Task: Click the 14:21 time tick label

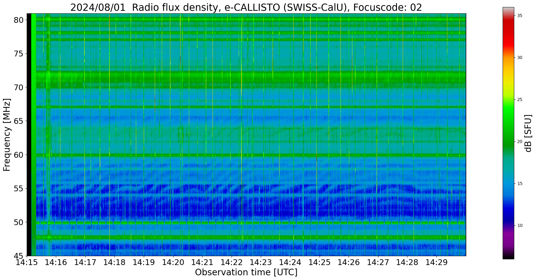Action: 202,262
